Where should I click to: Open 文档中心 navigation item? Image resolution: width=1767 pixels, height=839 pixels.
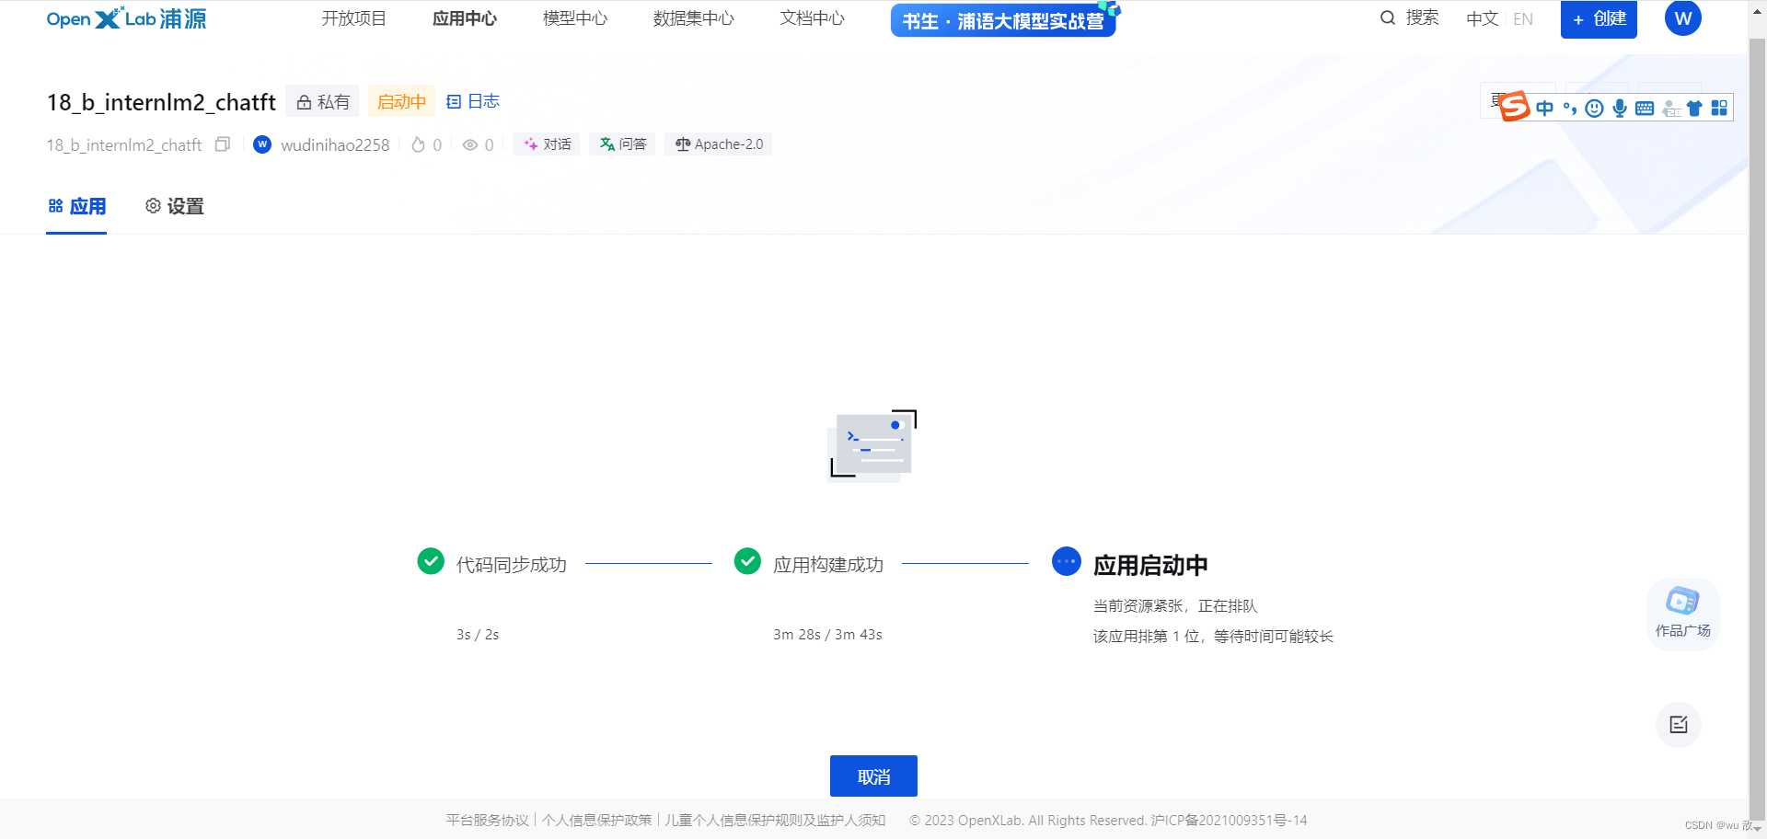(x=813, y=18)
